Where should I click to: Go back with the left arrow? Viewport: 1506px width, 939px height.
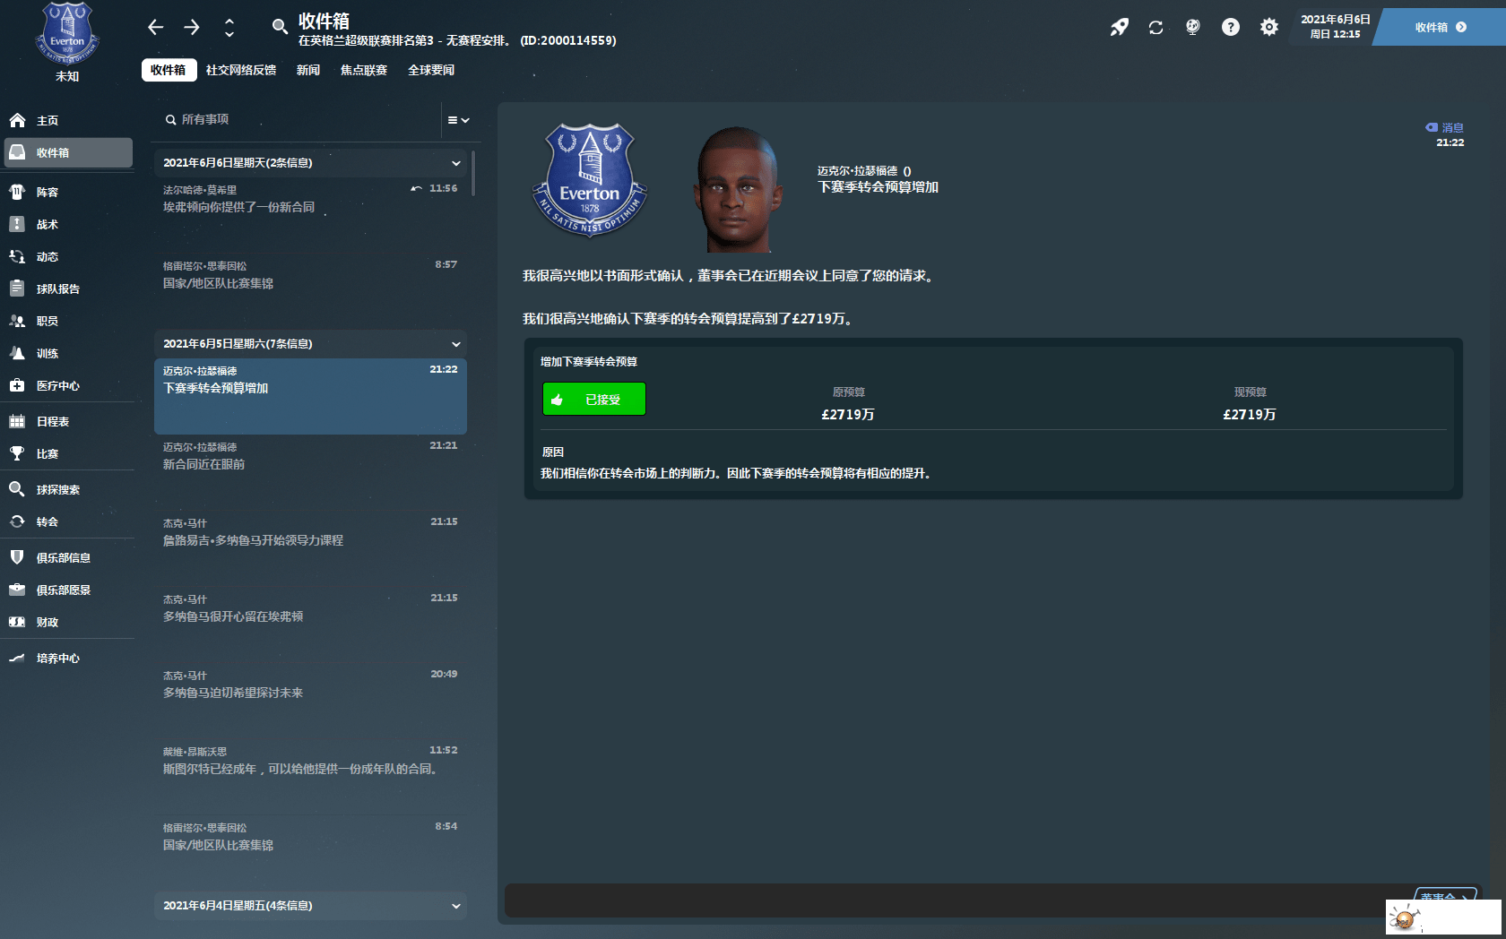coord(155,27)
